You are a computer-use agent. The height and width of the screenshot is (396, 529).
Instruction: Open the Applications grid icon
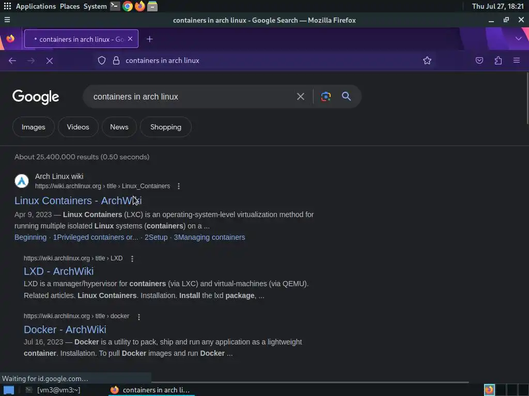[7, 6]
